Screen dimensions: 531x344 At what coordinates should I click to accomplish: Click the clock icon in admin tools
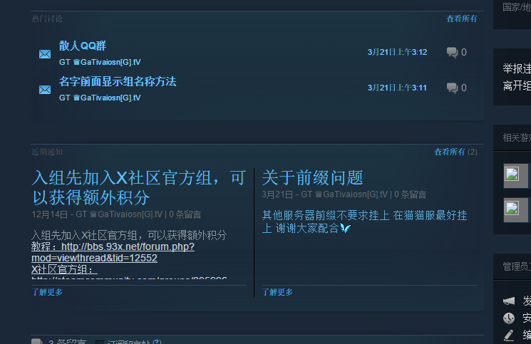(509, 318)
